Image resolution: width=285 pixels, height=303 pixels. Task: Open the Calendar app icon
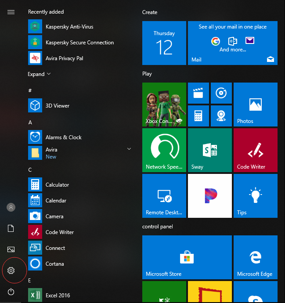pyautogui.click(x=35, y=200)
